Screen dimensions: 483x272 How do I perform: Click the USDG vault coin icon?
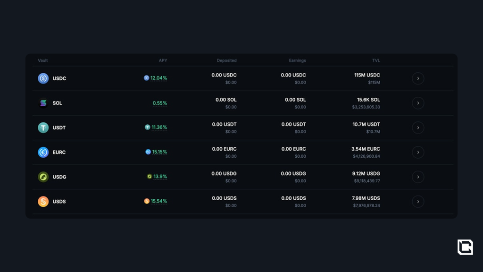pyautogui.click(x=43, y=177)
